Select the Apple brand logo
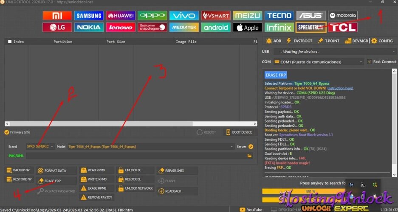The image size is (398, 212). click(248, 28)
